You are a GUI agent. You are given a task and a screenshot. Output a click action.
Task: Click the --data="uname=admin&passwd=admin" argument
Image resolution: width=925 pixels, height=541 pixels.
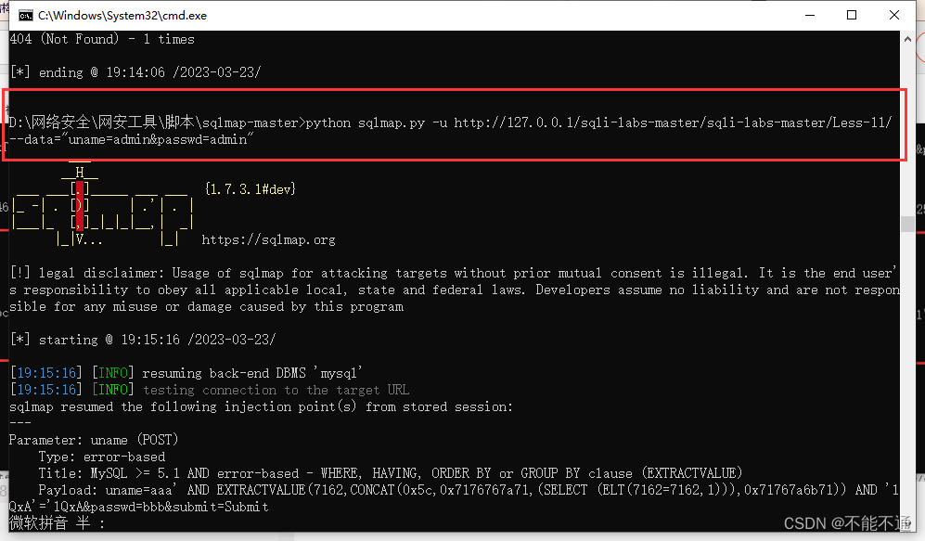[132, 139]
